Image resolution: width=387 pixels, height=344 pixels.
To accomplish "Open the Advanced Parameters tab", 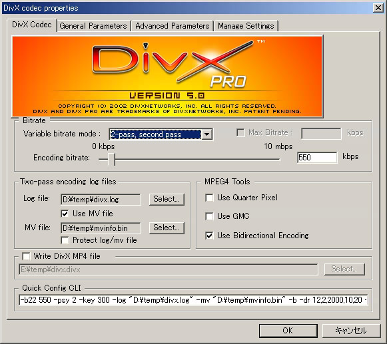I will pos(173,26).
